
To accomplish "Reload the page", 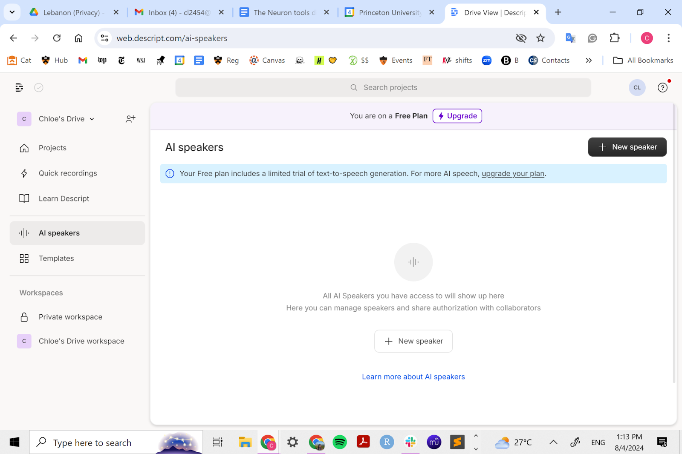I will [x=57, y=38].
